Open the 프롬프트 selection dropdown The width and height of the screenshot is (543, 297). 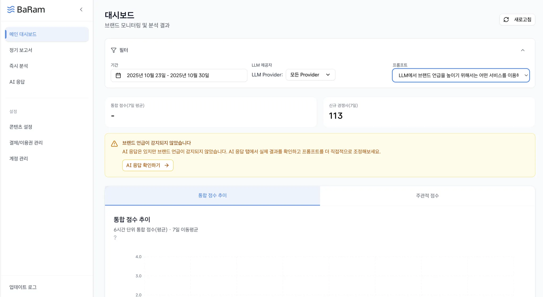461,76
